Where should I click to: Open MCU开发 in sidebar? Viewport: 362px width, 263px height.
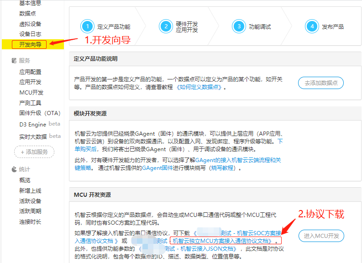[31, 93]
